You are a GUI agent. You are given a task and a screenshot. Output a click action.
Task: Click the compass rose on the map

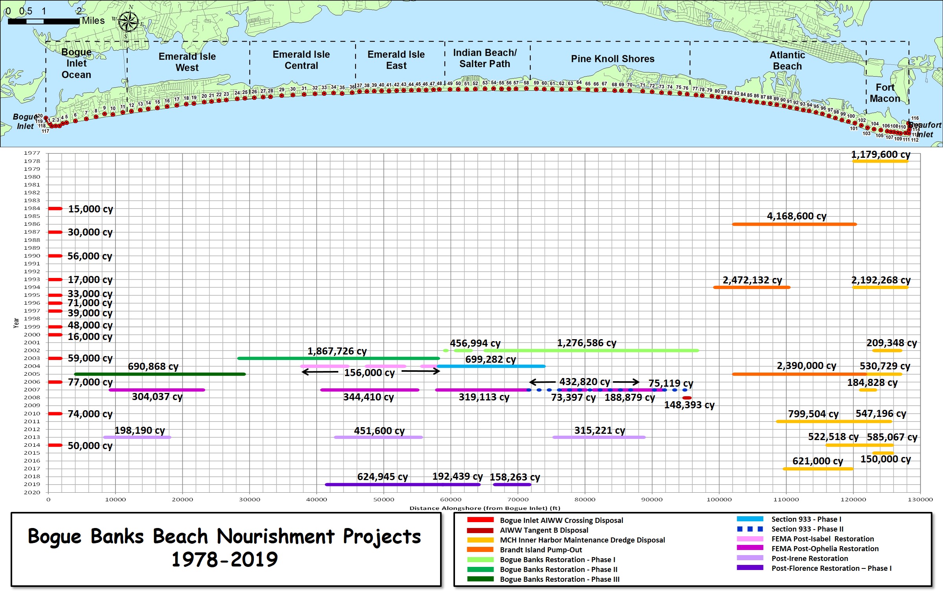pos(128,22)
